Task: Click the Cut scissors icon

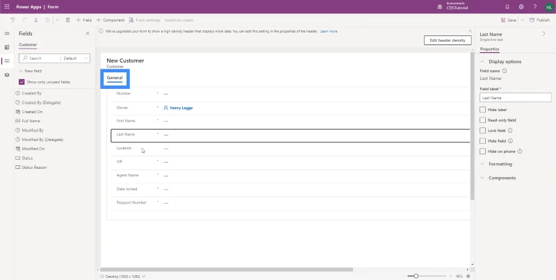Action: 36,20
